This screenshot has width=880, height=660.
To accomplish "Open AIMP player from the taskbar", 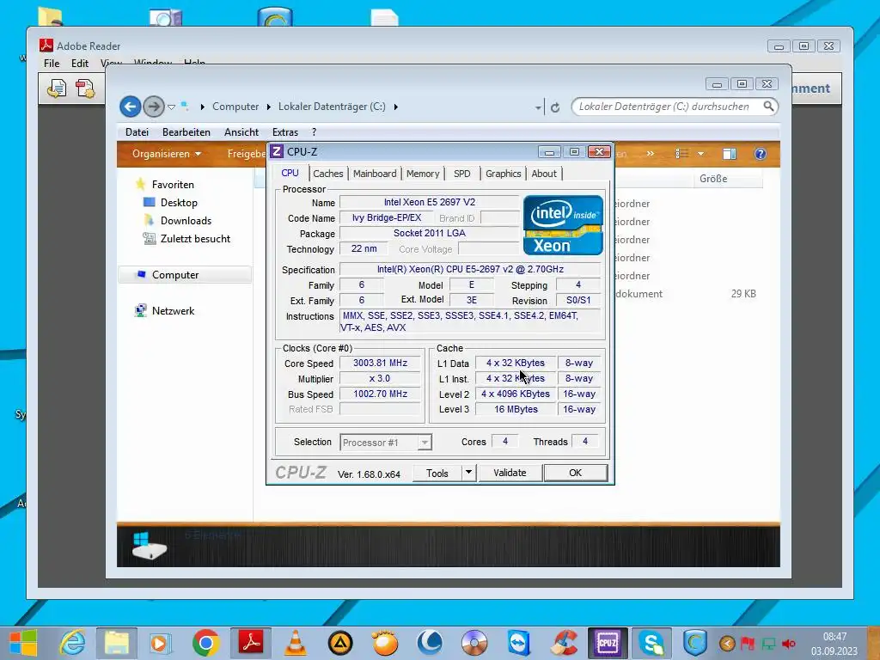I will [x=340, y=643].
